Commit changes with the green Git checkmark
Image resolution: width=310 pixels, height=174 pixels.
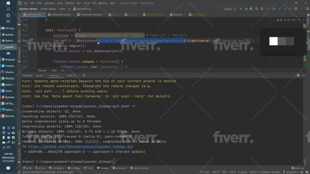(285, 9)
